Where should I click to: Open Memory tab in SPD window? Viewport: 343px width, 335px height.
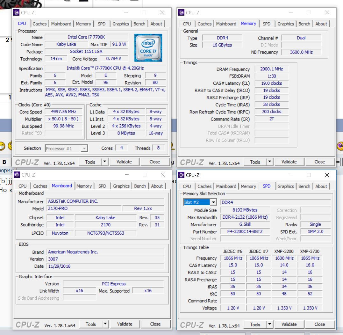click(x=248, y=186)
